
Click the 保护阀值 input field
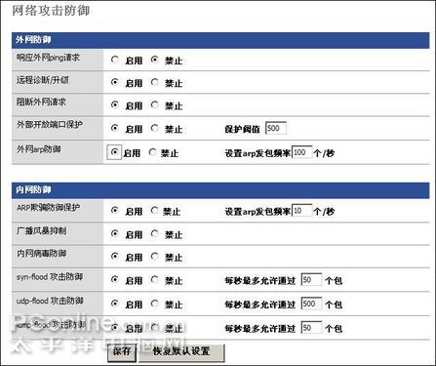pos(276,128)
